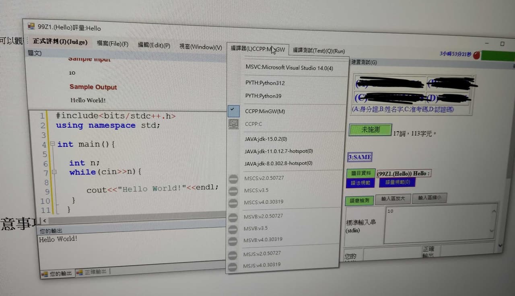Viewport: 515px width, 296px height.
Task: Click the red apple icon near the timer
Action: pyautogui.click(x=476, y=55)
